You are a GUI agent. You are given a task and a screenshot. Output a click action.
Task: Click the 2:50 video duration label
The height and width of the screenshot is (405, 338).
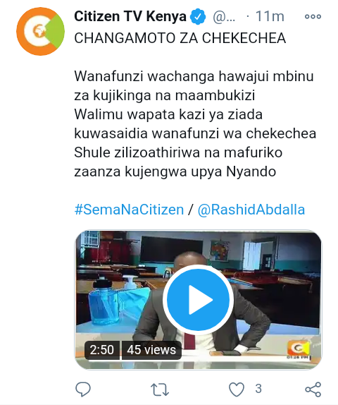click(x=102, y=350)
